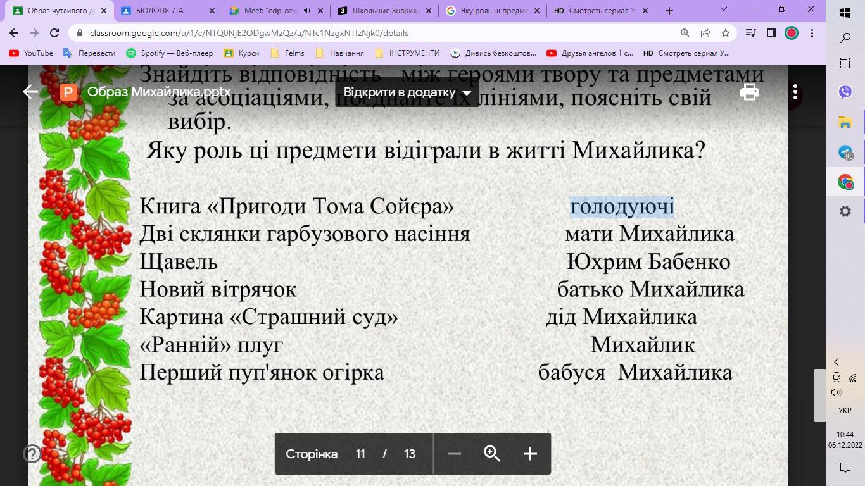
Task: Open Chrome three-dot menu
Action: point(812,33)
